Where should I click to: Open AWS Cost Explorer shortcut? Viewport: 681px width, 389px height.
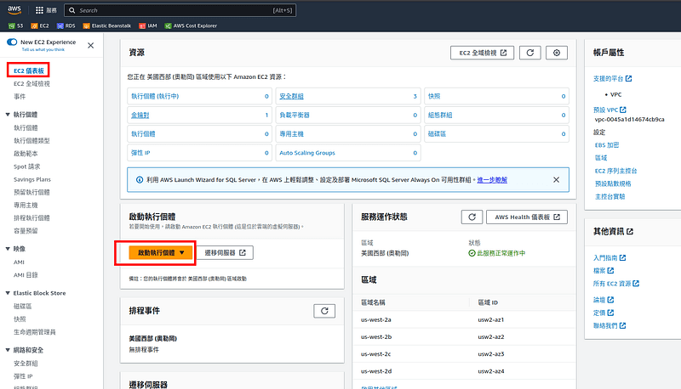tap(191, 25)
